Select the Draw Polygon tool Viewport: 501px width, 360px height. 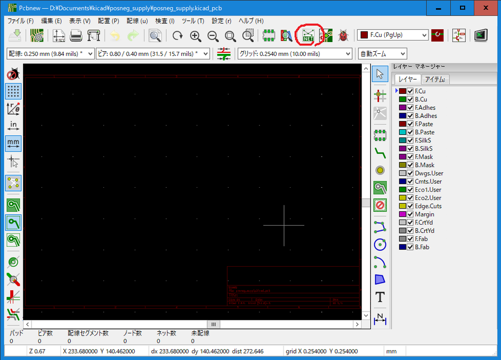[380, 279]
